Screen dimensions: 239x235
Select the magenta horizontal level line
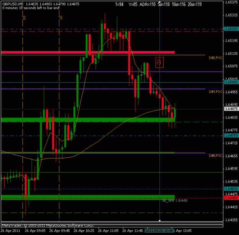pos(112,72)
